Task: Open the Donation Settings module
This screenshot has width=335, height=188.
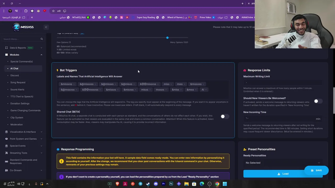Action: coord(20,103)
